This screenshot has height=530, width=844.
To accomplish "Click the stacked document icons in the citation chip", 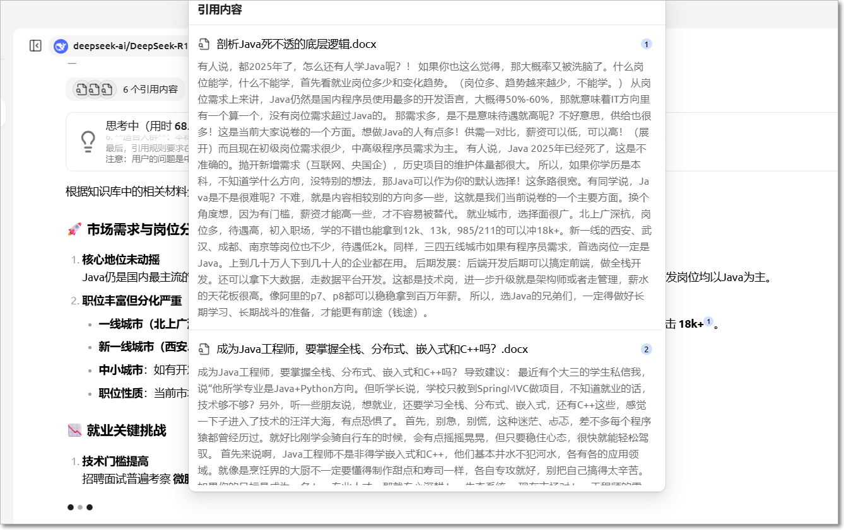I will (x=94, y=89).
